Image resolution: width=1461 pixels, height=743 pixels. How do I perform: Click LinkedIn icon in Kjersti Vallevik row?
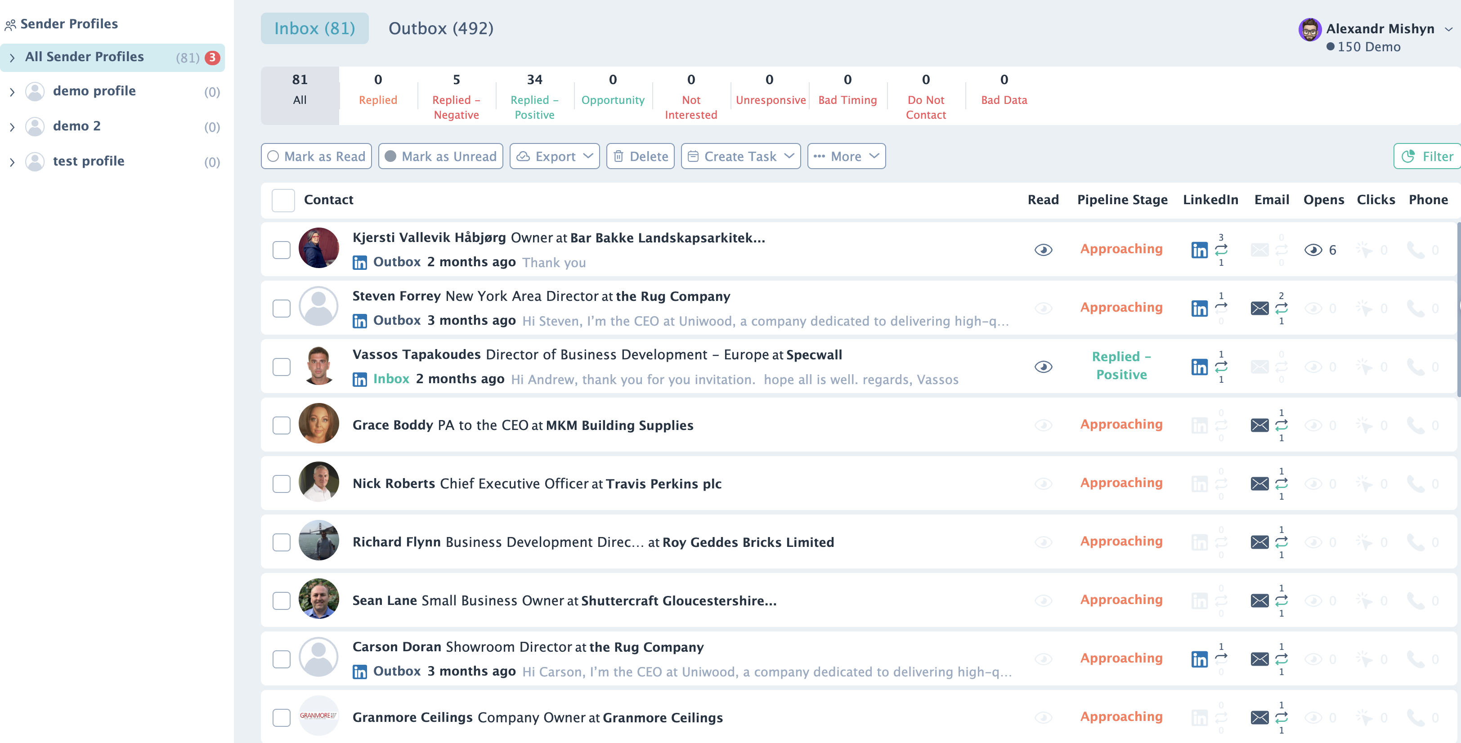tap(1199, 250)
